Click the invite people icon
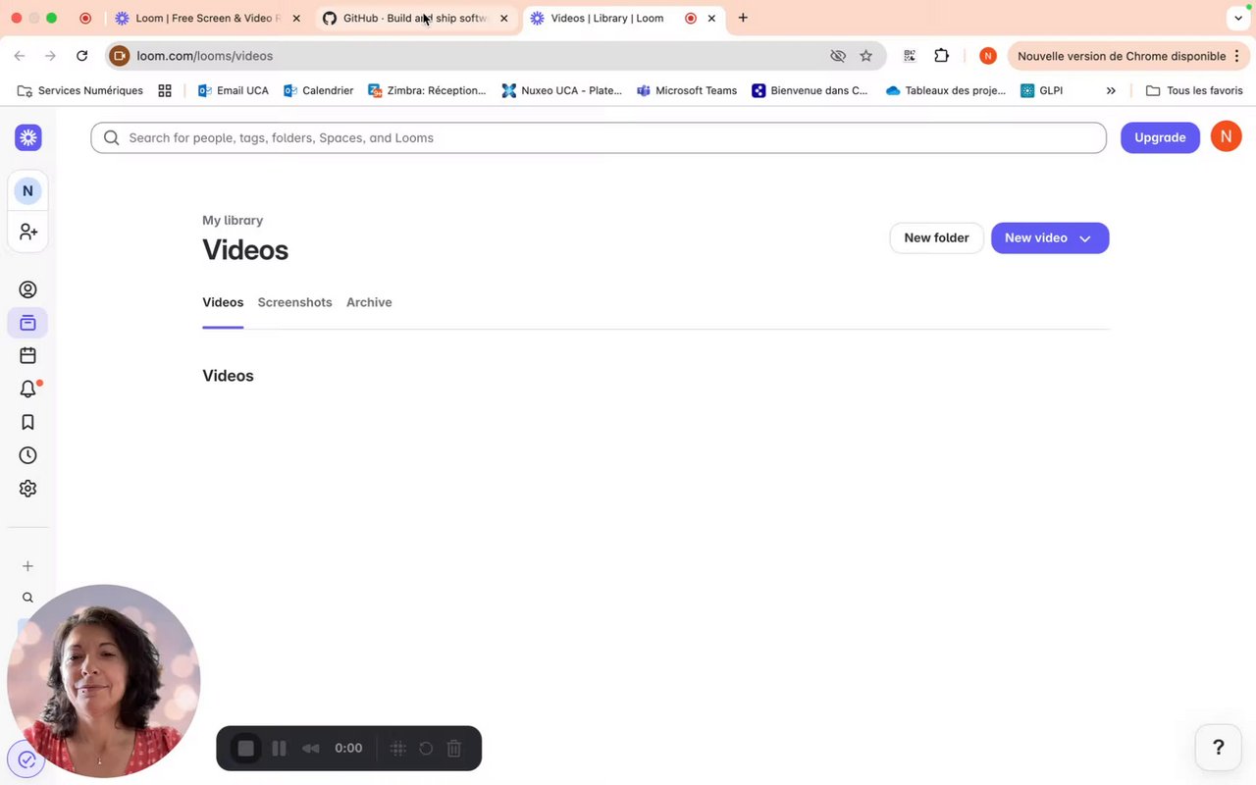 pos(27,232)
